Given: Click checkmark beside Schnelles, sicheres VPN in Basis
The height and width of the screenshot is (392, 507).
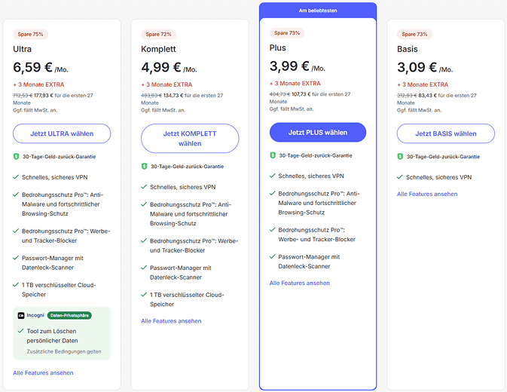Looking at the screenshot, I should [400, 177].
